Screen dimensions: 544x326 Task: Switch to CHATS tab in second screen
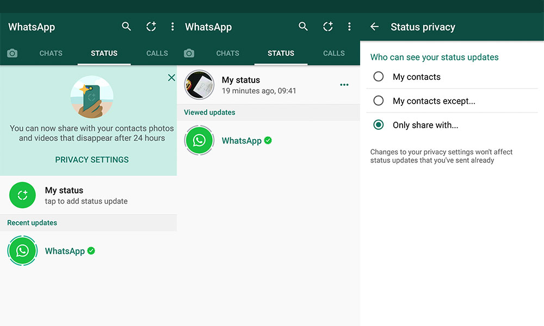click(x=228, y=53)
